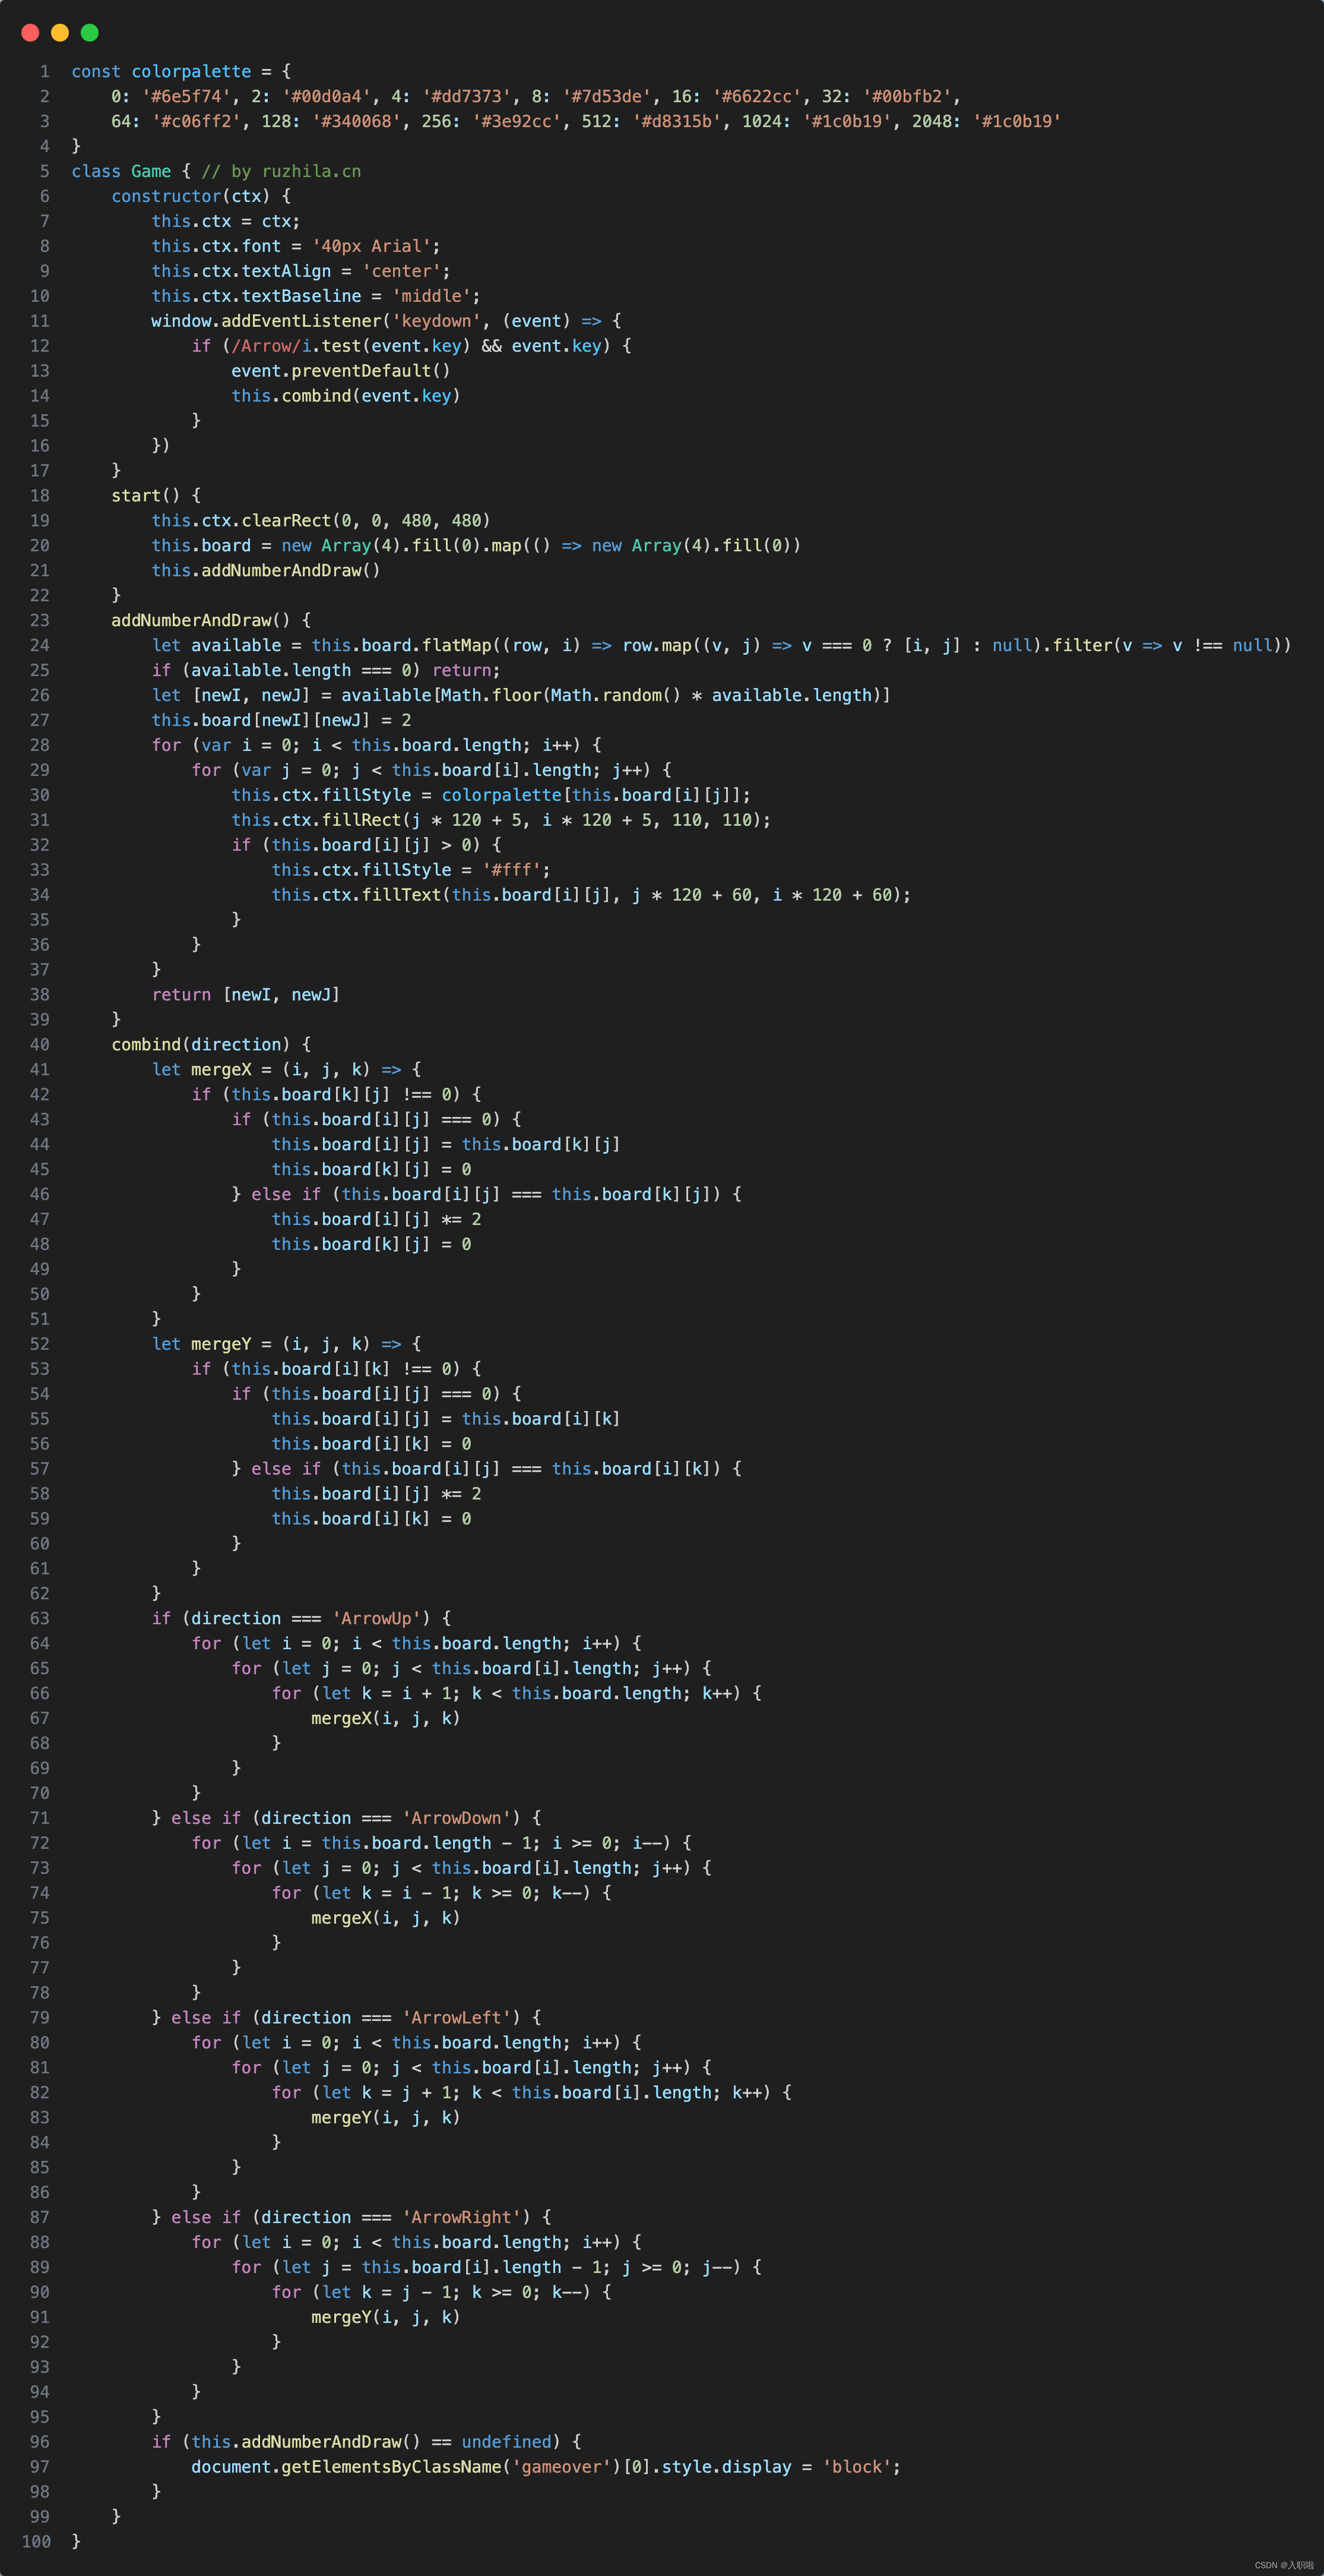
Task: Click the red close window button
Action: click(30, 33)
